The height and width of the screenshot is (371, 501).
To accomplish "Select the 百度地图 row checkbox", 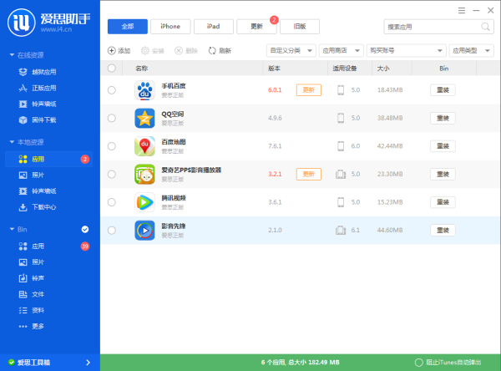I will [x=112, y=146].
